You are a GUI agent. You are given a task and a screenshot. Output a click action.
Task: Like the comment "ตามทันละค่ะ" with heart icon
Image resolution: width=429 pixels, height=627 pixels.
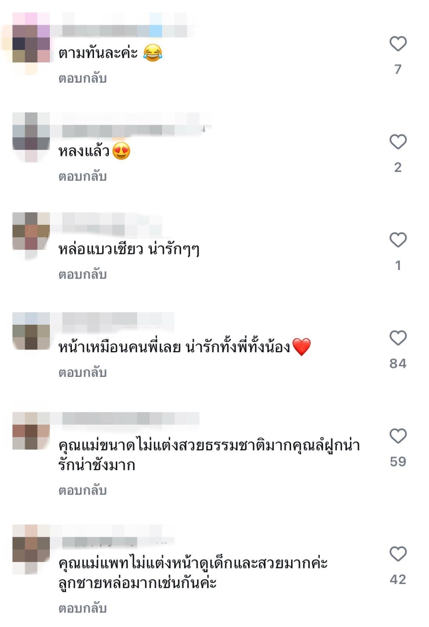(x=398, y=43)
